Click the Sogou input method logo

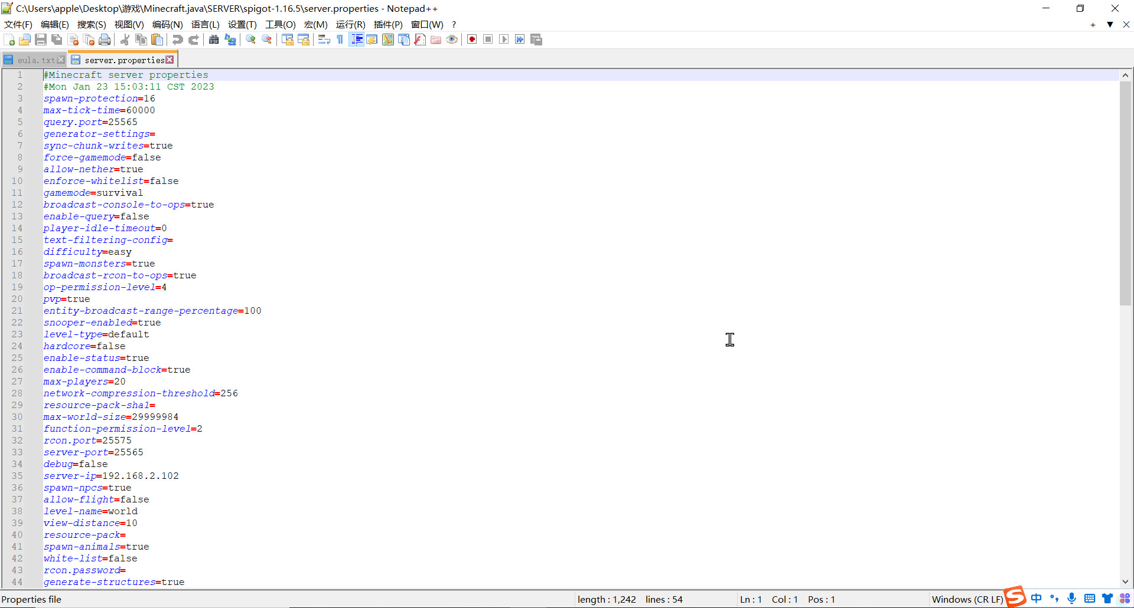1015,597
